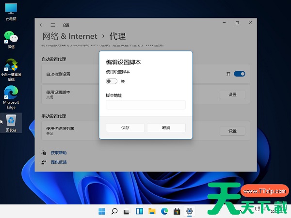Maximize the Settings window
Image resolution: width=291 pixels, height=218 pixels.
pos(237,23)
